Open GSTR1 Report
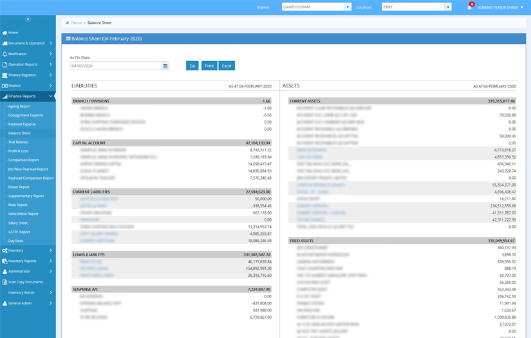531x338 pixels. [x=19, y=232]
